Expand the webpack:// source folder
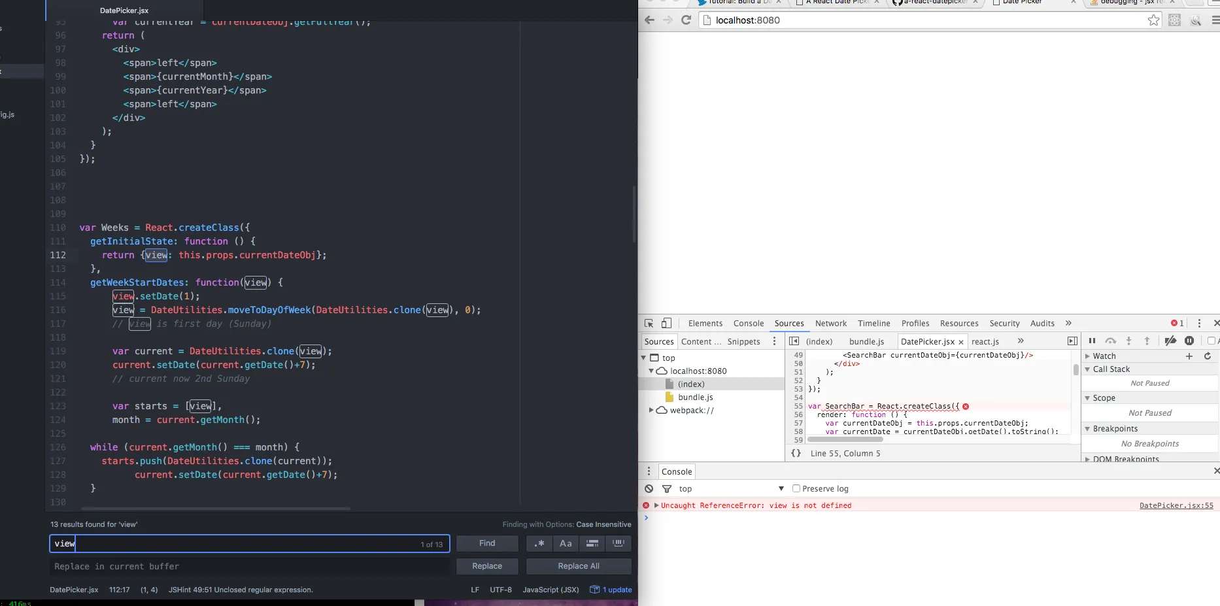Image resolution: width=1220 pixels, height=606 pixels. (651, 410)
